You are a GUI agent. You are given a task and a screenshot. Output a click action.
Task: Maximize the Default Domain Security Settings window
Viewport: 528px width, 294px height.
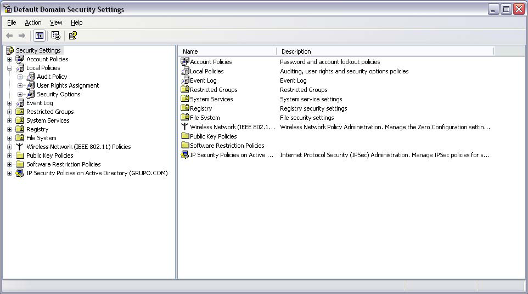[x=506, y=9]
